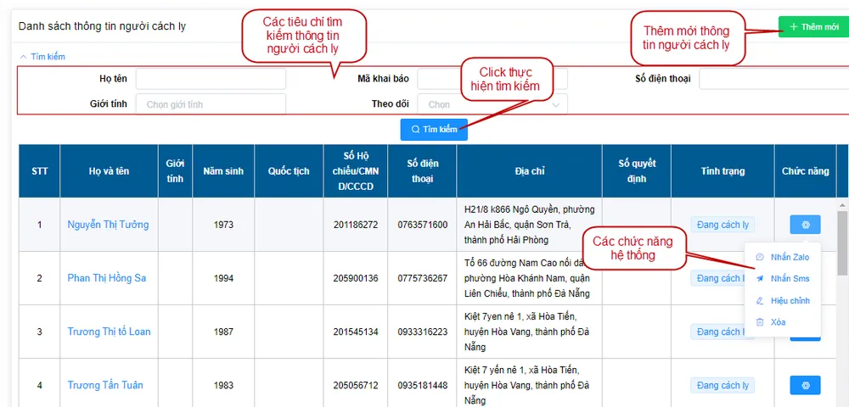The image size is (849, 407).
Task: Expand the Theo dõi dropdown
Action: coord(494,104)
